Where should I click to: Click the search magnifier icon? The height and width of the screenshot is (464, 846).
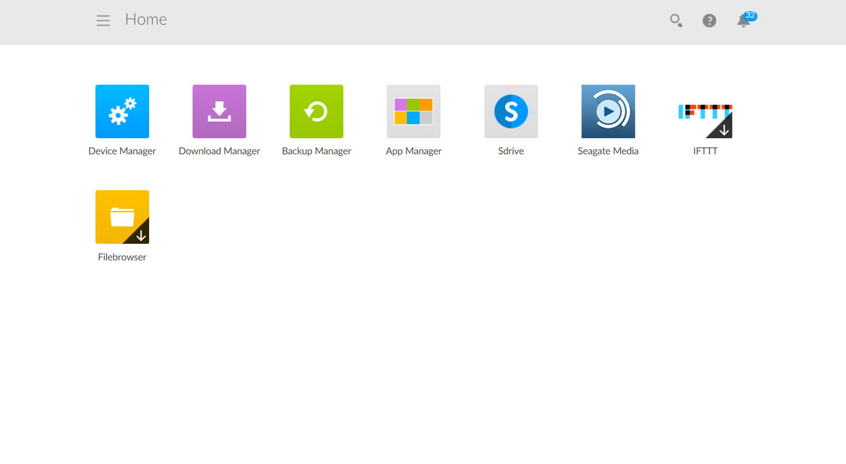coord(676,20)
